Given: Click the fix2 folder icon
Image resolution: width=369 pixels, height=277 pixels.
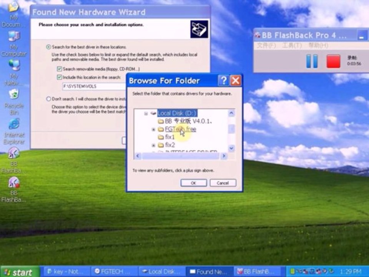Looking at the screenshot, I should tap(161, 145).
